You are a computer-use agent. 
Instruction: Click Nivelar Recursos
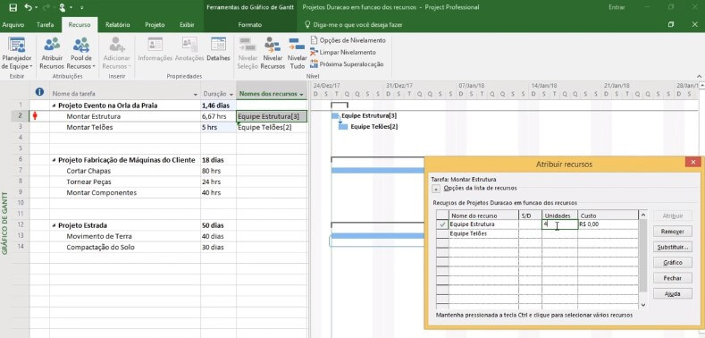pos(273,54)
